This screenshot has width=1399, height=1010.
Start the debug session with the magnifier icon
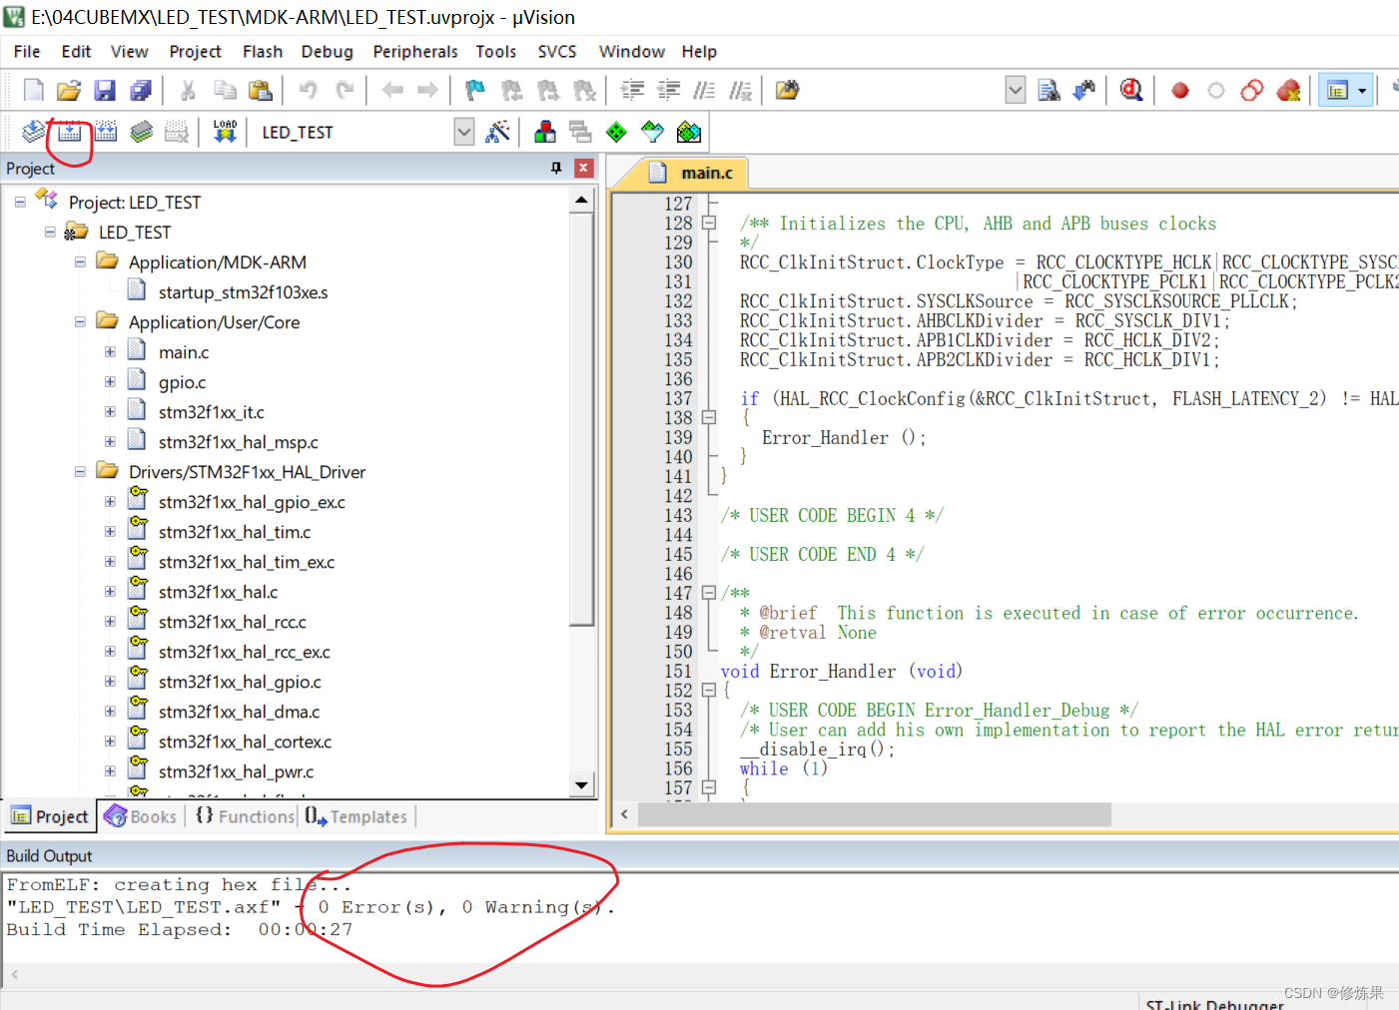1131,91
